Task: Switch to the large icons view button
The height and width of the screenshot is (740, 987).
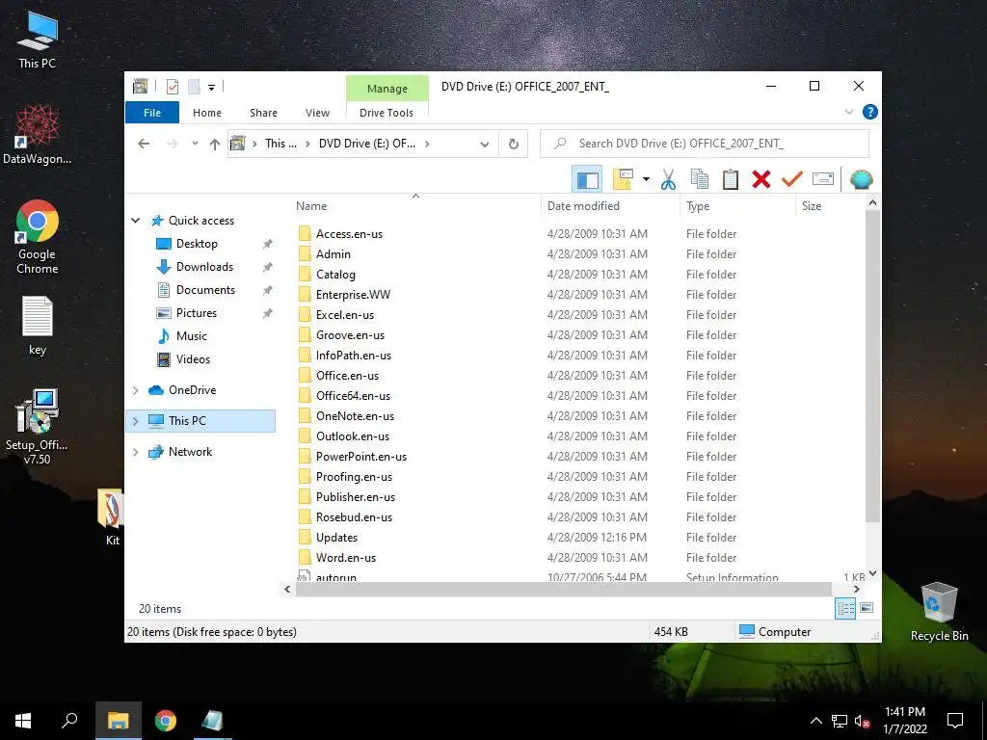Action: pos(867,608)
